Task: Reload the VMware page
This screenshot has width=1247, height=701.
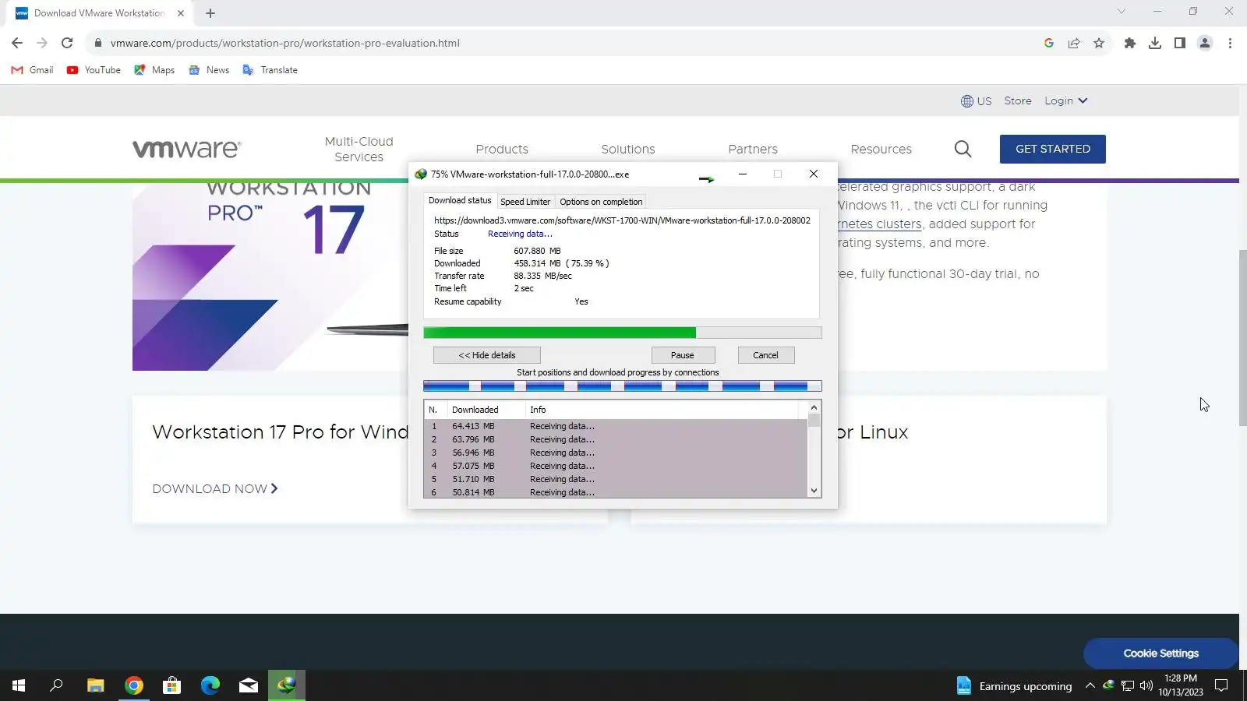Action: (x=67, y=43)
